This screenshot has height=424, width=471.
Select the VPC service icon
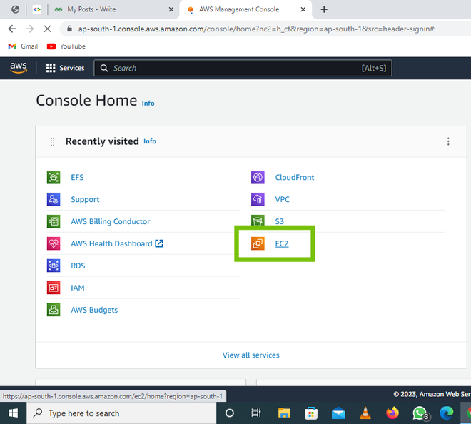click(x=258, y=199)
